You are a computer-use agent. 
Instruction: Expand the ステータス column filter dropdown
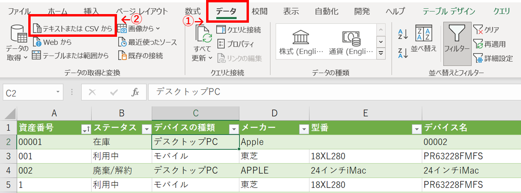tap(146, 128)
